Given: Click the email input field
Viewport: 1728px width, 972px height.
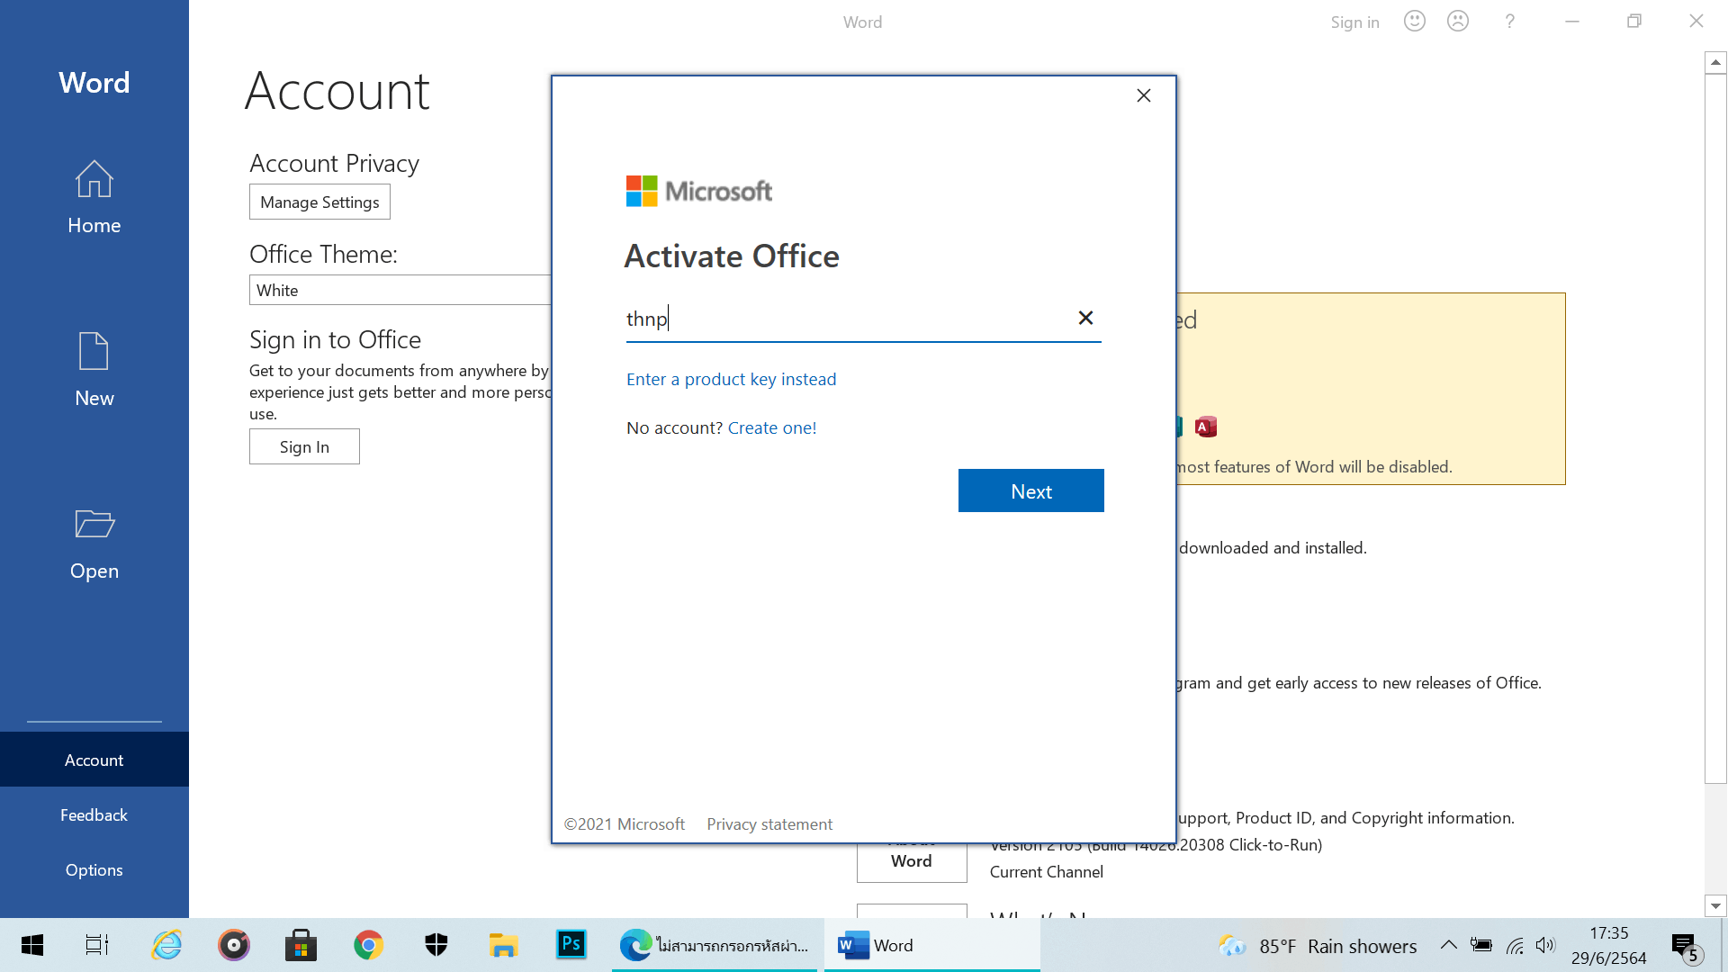Looking at the screenshot, I should (846, 319).
